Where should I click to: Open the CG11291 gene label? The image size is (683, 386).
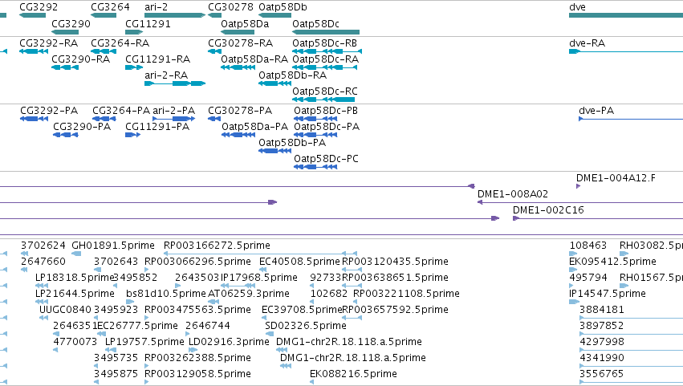[148, 23]
